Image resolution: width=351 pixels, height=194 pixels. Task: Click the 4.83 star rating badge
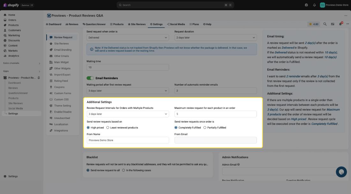coord(313,24)
